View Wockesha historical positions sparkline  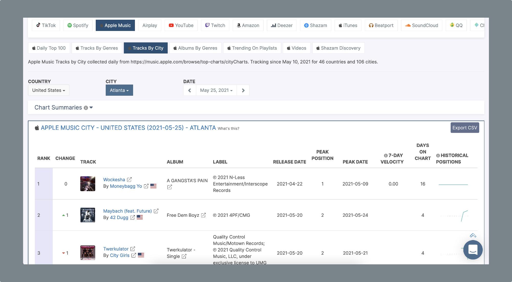click(453, 185)
